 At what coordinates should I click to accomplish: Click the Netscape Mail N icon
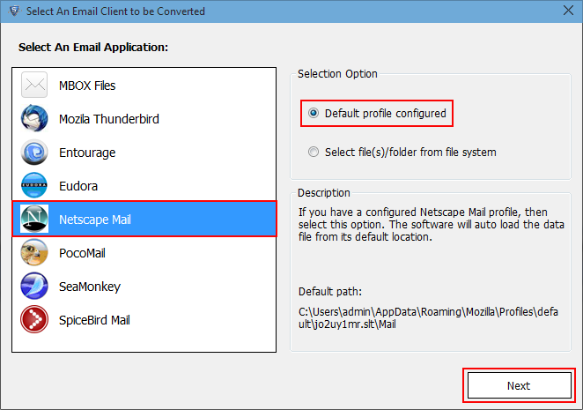pos(34,219)
